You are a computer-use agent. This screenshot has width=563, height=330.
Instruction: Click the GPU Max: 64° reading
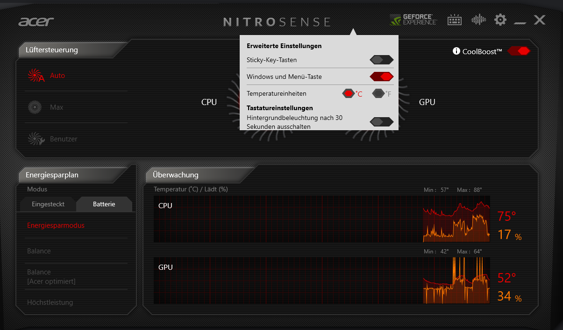(x=469, y=252)
